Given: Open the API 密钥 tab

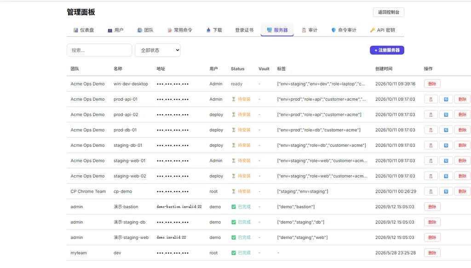Looking at the screenshot, I should tap(382, 30).
